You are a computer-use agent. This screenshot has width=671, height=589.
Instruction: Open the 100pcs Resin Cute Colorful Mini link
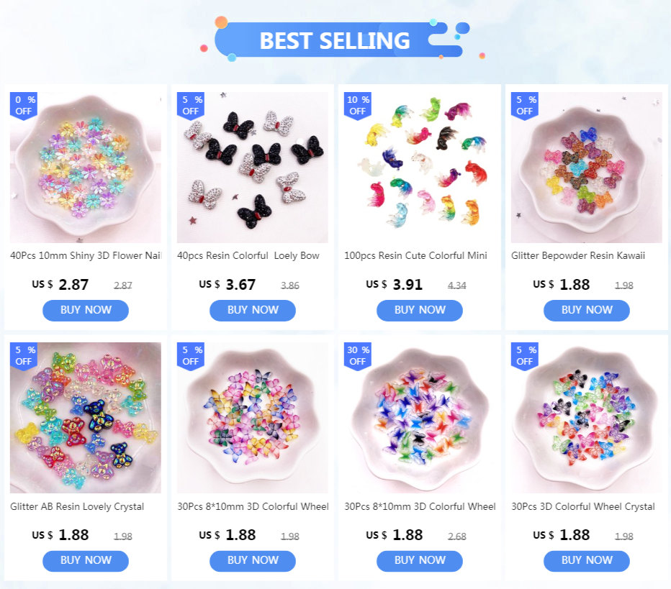click(415, 255)
